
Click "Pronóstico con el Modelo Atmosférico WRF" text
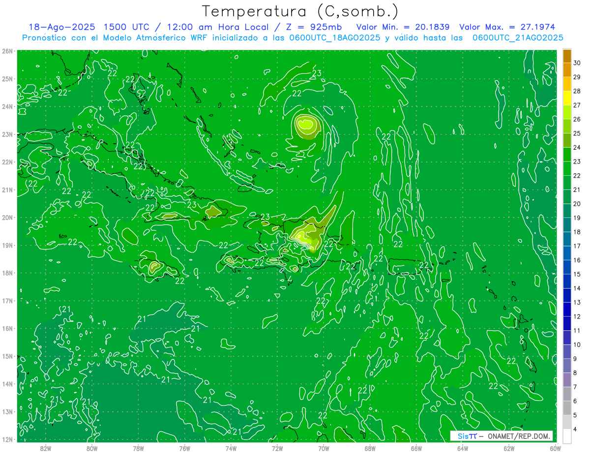[x=117, y=38]
